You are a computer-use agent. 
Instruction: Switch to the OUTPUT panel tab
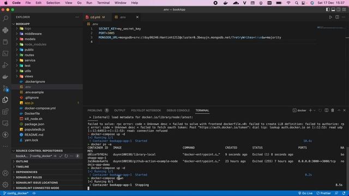point(120,111)
